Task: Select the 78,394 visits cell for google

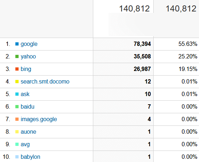Action: pos(123,44)
